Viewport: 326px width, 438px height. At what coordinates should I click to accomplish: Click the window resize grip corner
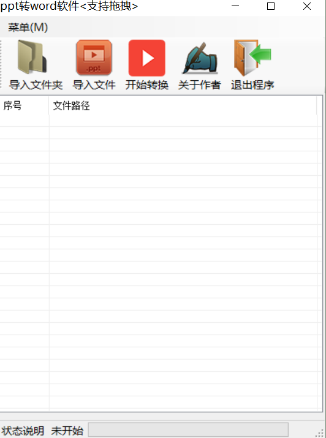320,432
